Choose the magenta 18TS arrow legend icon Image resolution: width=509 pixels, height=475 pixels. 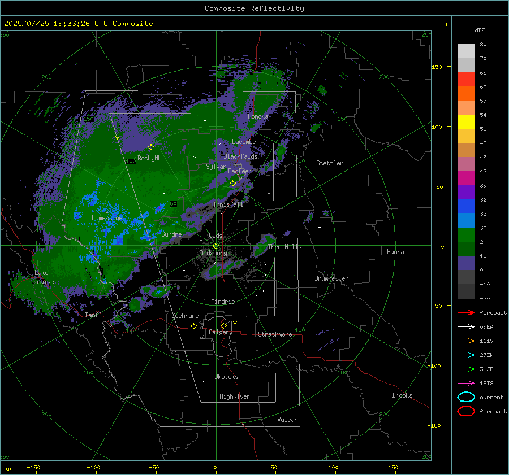click(466, 384)
